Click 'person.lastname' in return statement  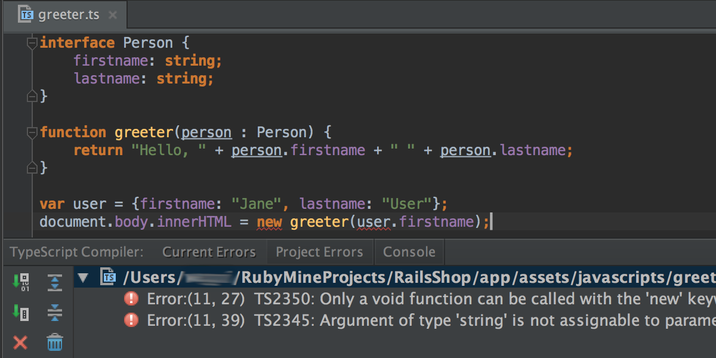pos(502,150)
